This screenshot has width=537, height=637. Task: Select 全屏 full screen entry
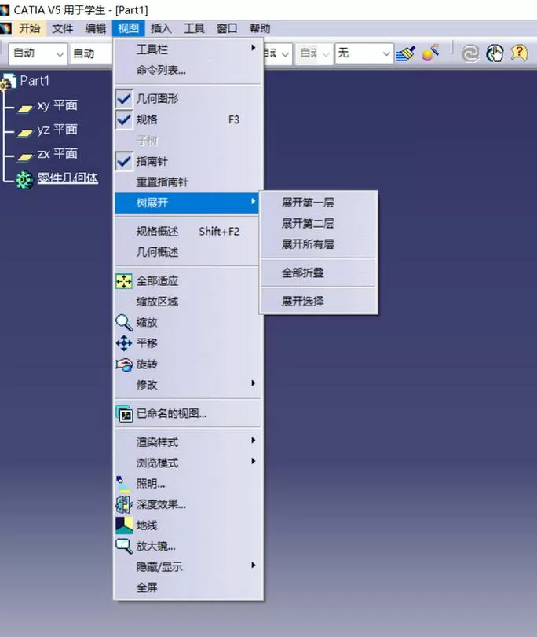point(188,587)
